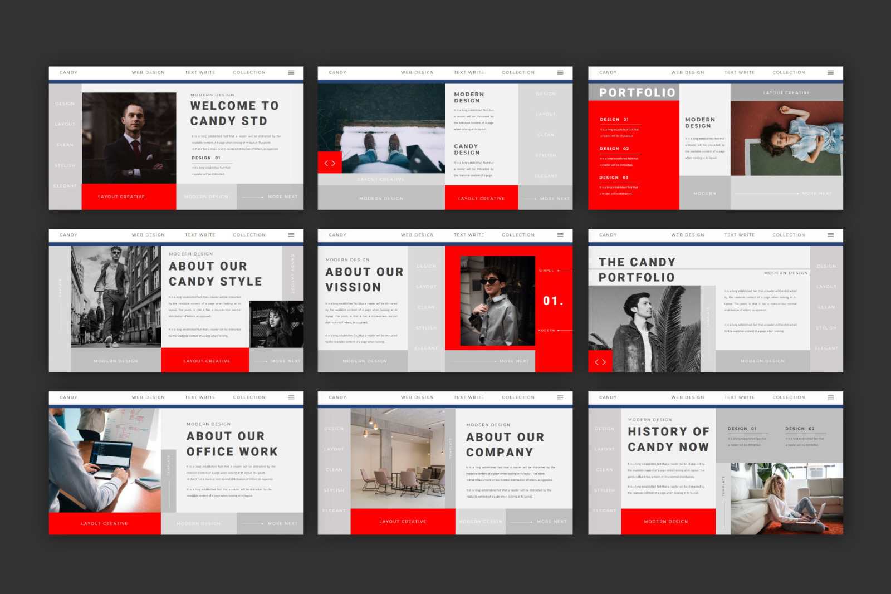The height and width of the screenshot is (594, 891).
Task: Click red code-arrows icon on The Candy Portfolio slide
Action: click(600, 362)
